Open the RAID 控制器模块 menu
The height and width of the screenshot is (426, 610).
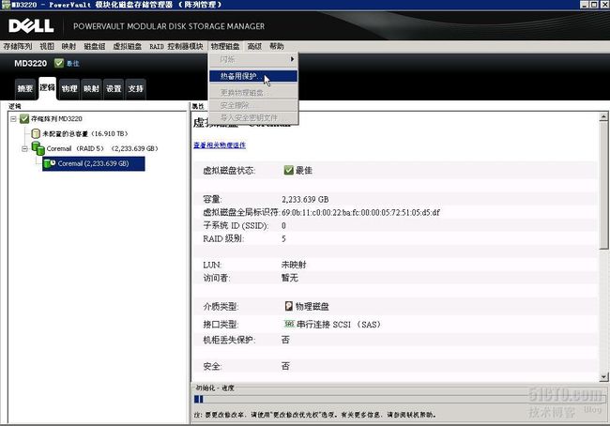(176, 46)
